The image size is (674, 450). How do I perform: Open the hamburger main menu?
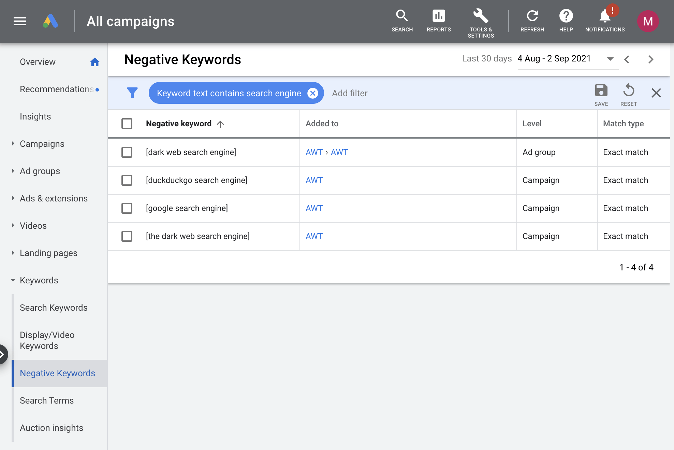coord(20,21)
